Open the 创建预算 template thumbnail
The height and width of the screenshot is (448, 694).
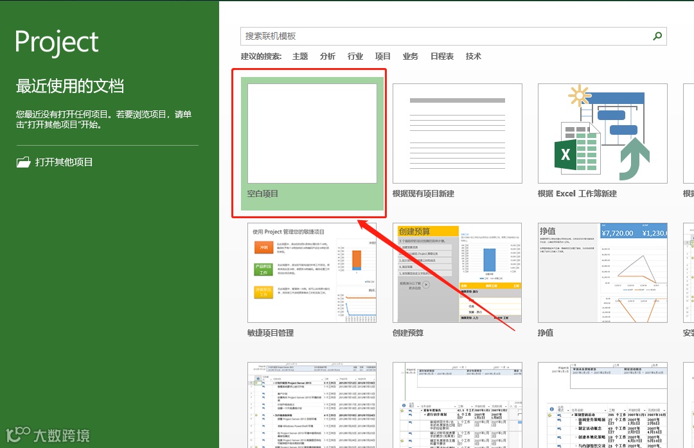click(458, 273)
